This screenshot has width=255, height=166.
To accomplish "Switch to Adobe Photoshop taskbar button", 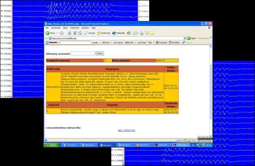I will coord(162,145).
